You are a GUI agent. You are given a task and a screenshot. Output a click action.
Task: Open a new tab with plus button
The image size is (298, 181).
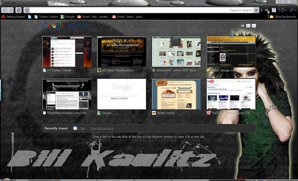tap(51, 3)
